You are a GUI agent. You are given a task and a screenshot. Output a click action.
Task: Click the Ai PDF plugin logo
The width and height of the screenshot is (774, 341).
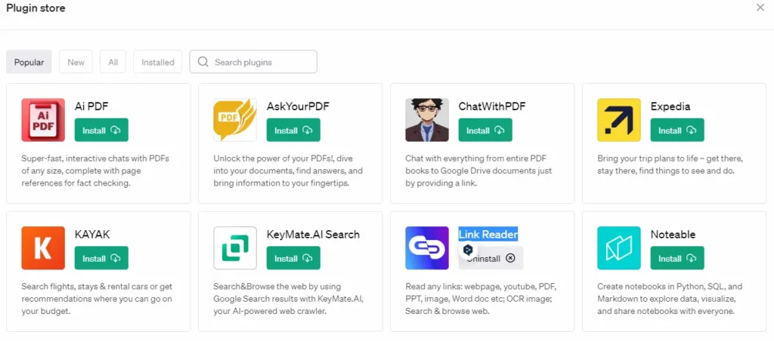43,120
